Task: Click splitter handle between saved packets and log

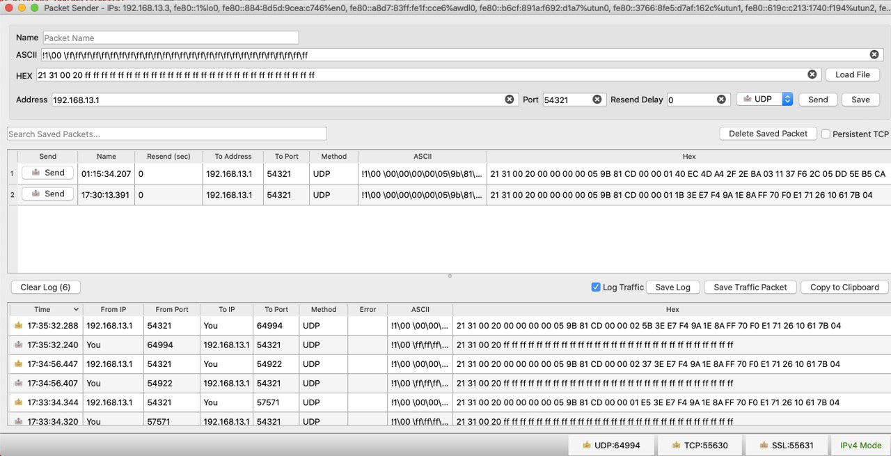Action: [450, 276]
